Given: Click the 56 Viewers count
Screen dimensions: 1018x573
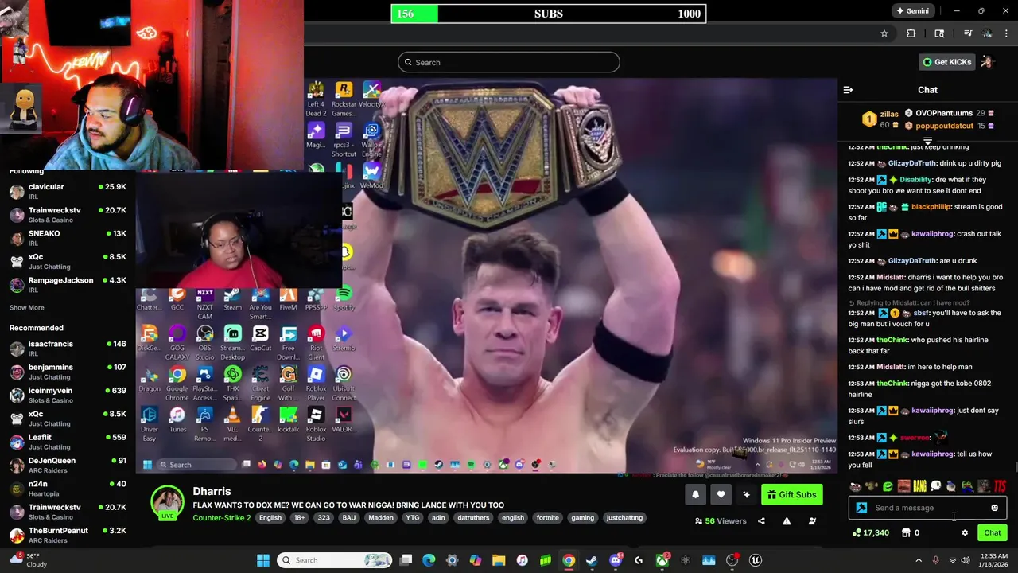Looking at the screenshot, I should pyautogui.click(x=721, y=521).
